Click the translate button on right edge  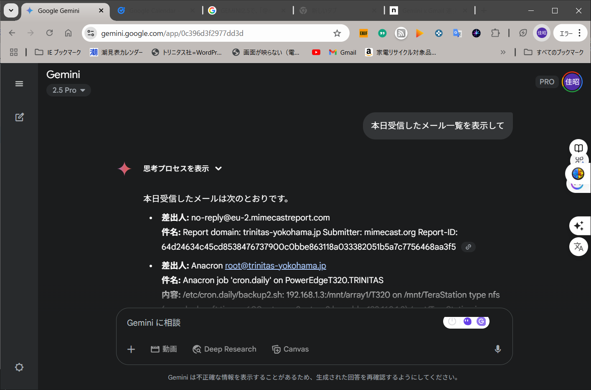(x=578, y=247)
